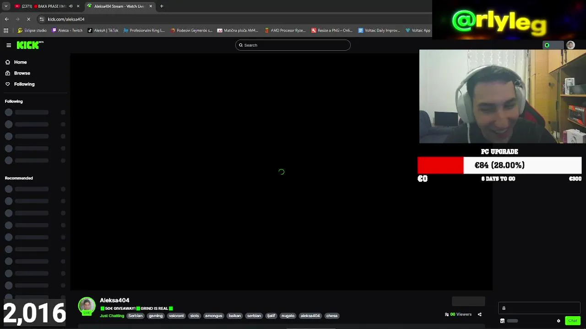Go back in browser history
This screenshot has height=329, width=586.
click(x=7, y=19)
